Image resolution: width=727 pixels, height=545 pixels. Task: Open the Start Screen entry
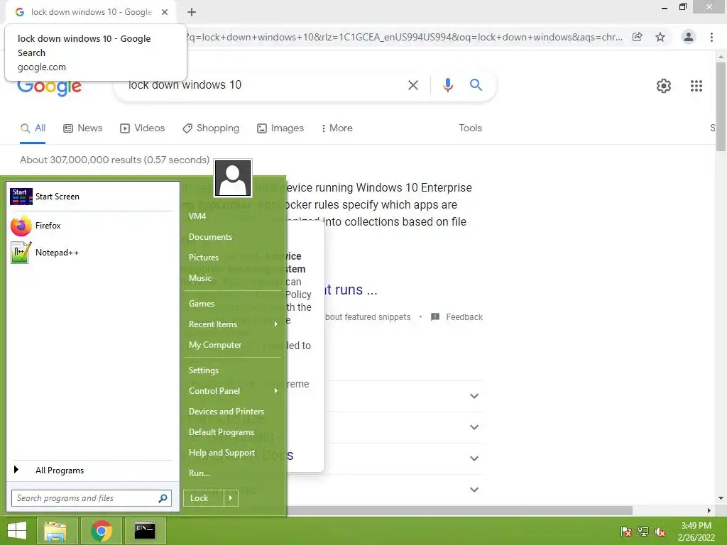pyautogui.click(x=92, y=197)
